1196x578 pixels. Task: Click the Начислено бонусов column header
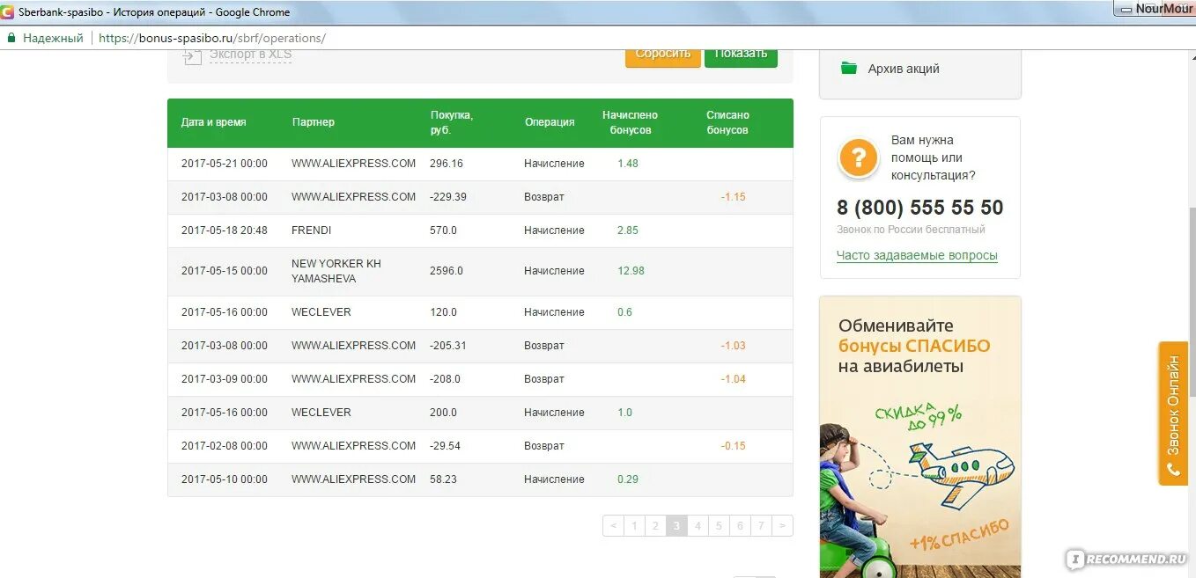coord(630,122)
